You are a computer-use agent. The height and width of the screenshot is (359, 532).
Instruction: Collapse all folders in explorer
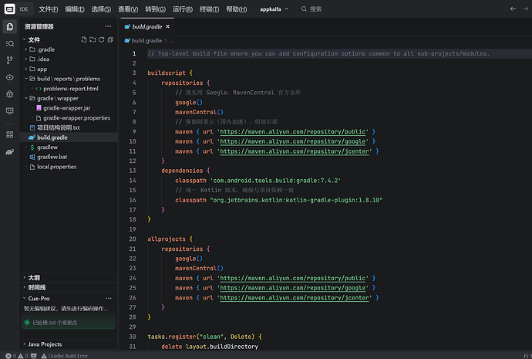[110, 39]
